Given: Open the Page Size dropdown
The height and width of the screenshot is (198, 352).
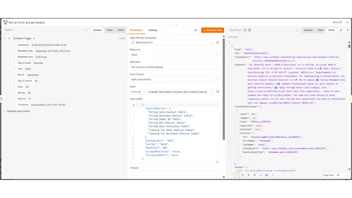Looking at the screenshot, I should pos(342,175).
